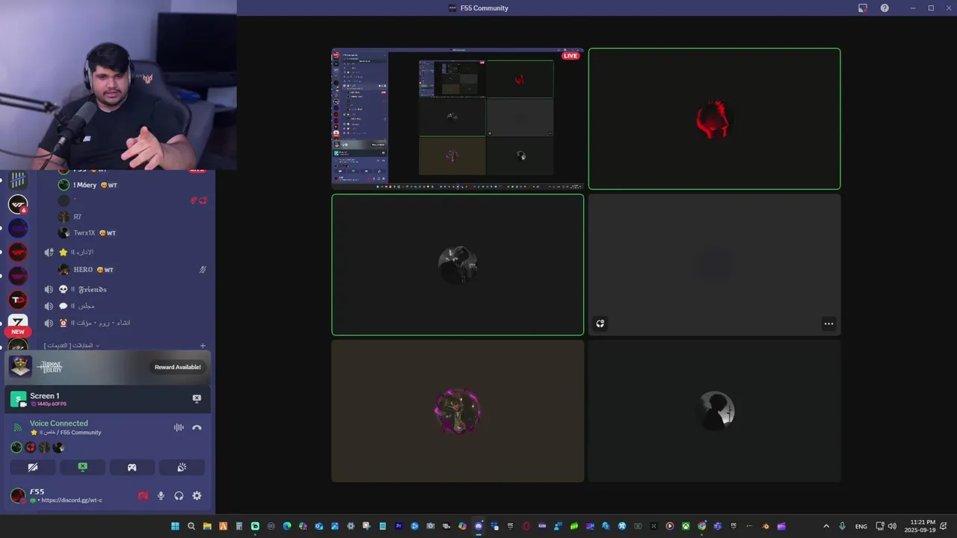Add a channel with the plus icon
Screen dimensions: 957x538
203,346
